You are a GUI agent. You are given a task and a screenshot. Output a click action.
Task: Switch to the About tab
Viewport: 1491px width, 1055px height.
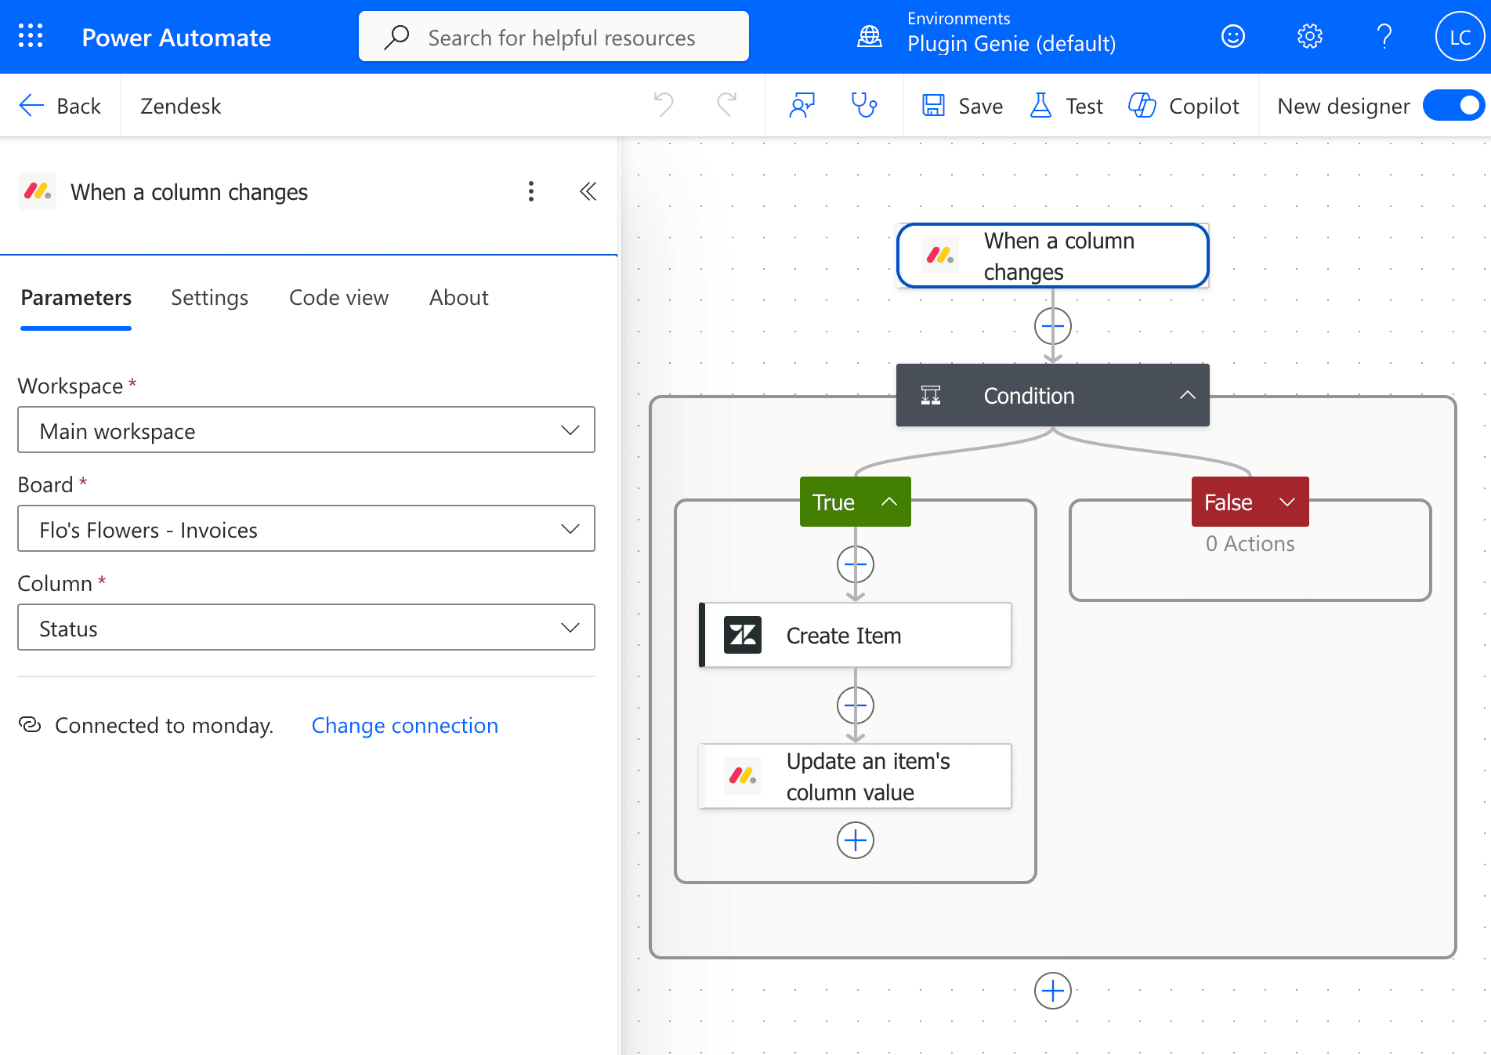click(x=458, y=298)
